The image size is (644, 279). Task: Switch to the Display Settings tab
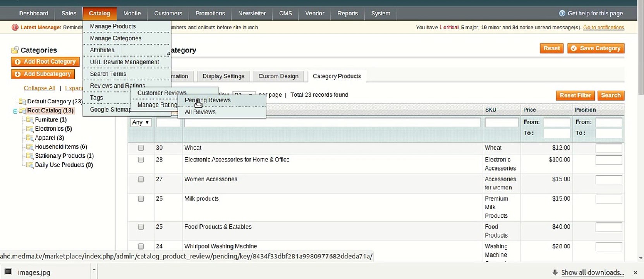click(223, 76)
